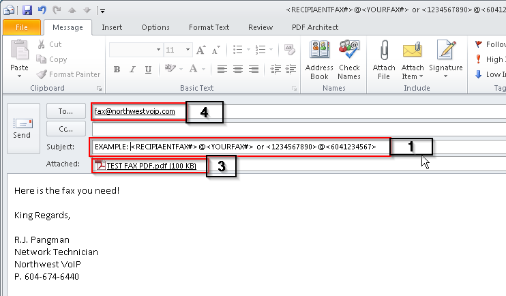Viewport: 506px width, 296px height.
Task: Apply bulleted list formatting
Action: coord(238,50)
